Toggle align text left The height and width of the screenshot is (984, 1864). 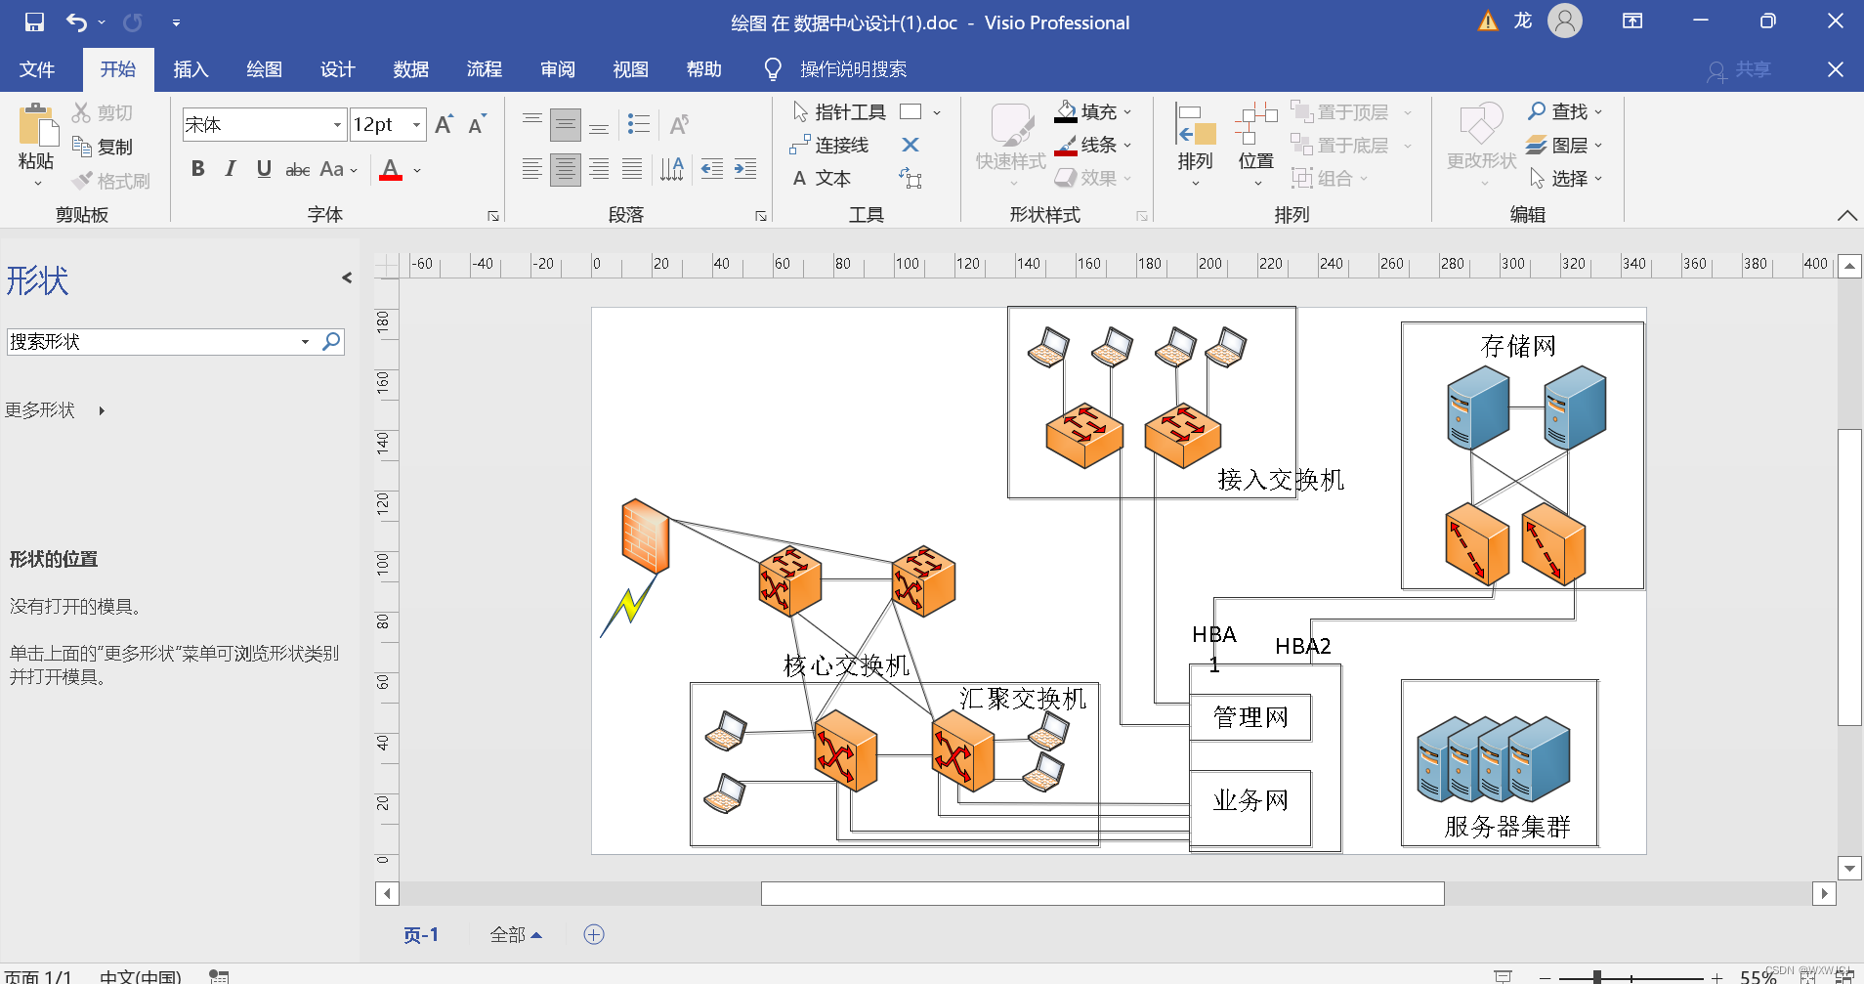[531, 170]
